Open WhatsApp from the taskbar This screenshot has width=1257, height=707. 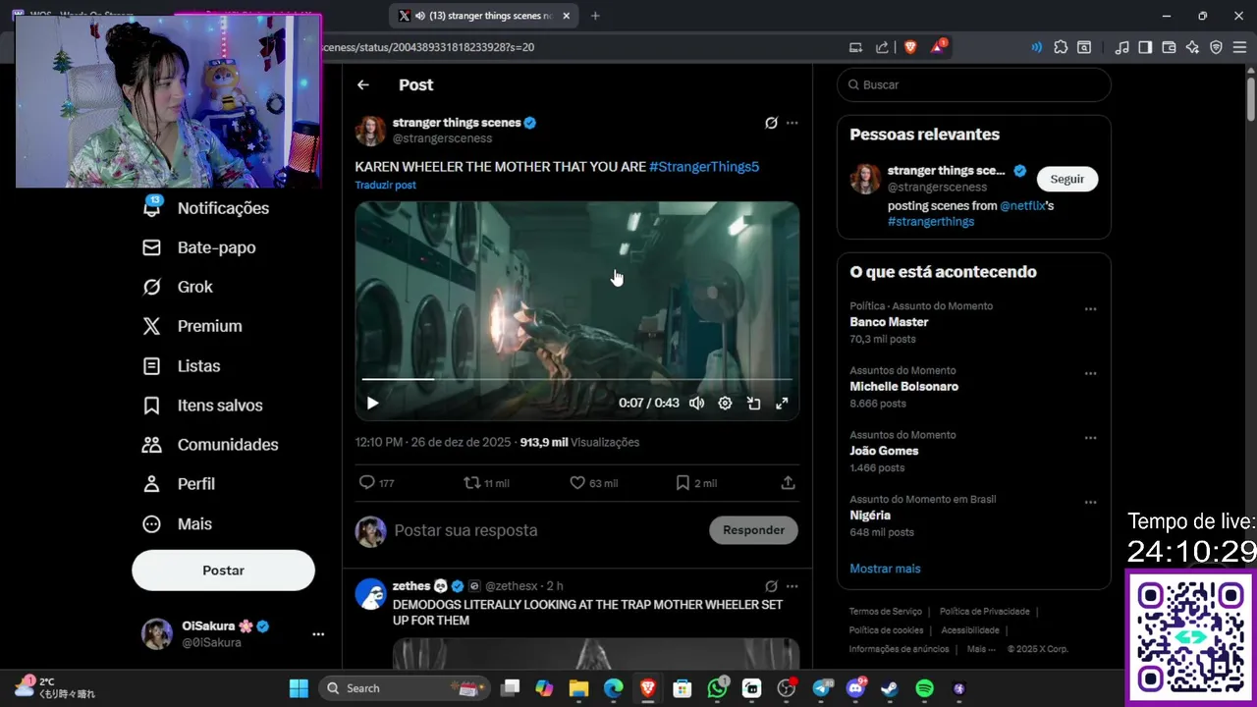(x=718, y=688)
